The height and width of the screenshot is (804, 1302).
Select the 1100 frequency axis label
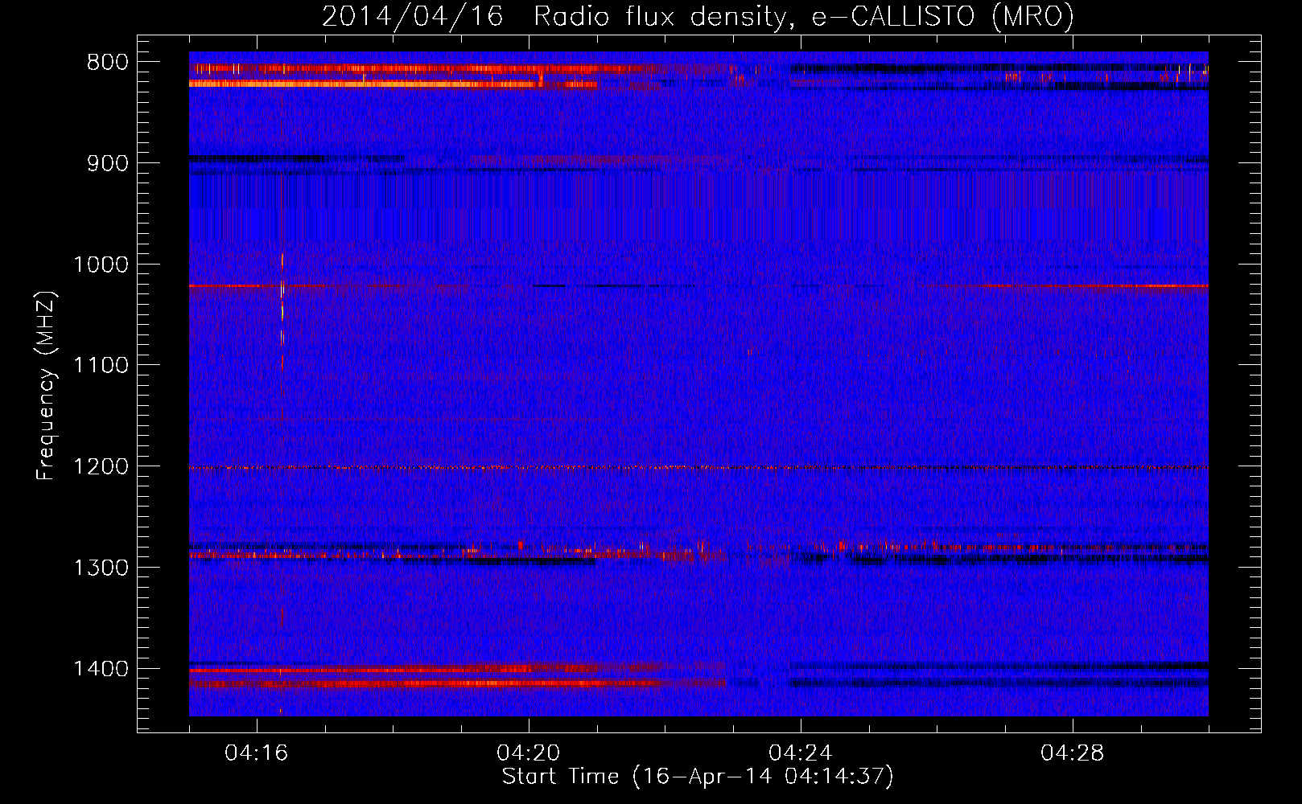pyautogui.click(x=101, y=366)
